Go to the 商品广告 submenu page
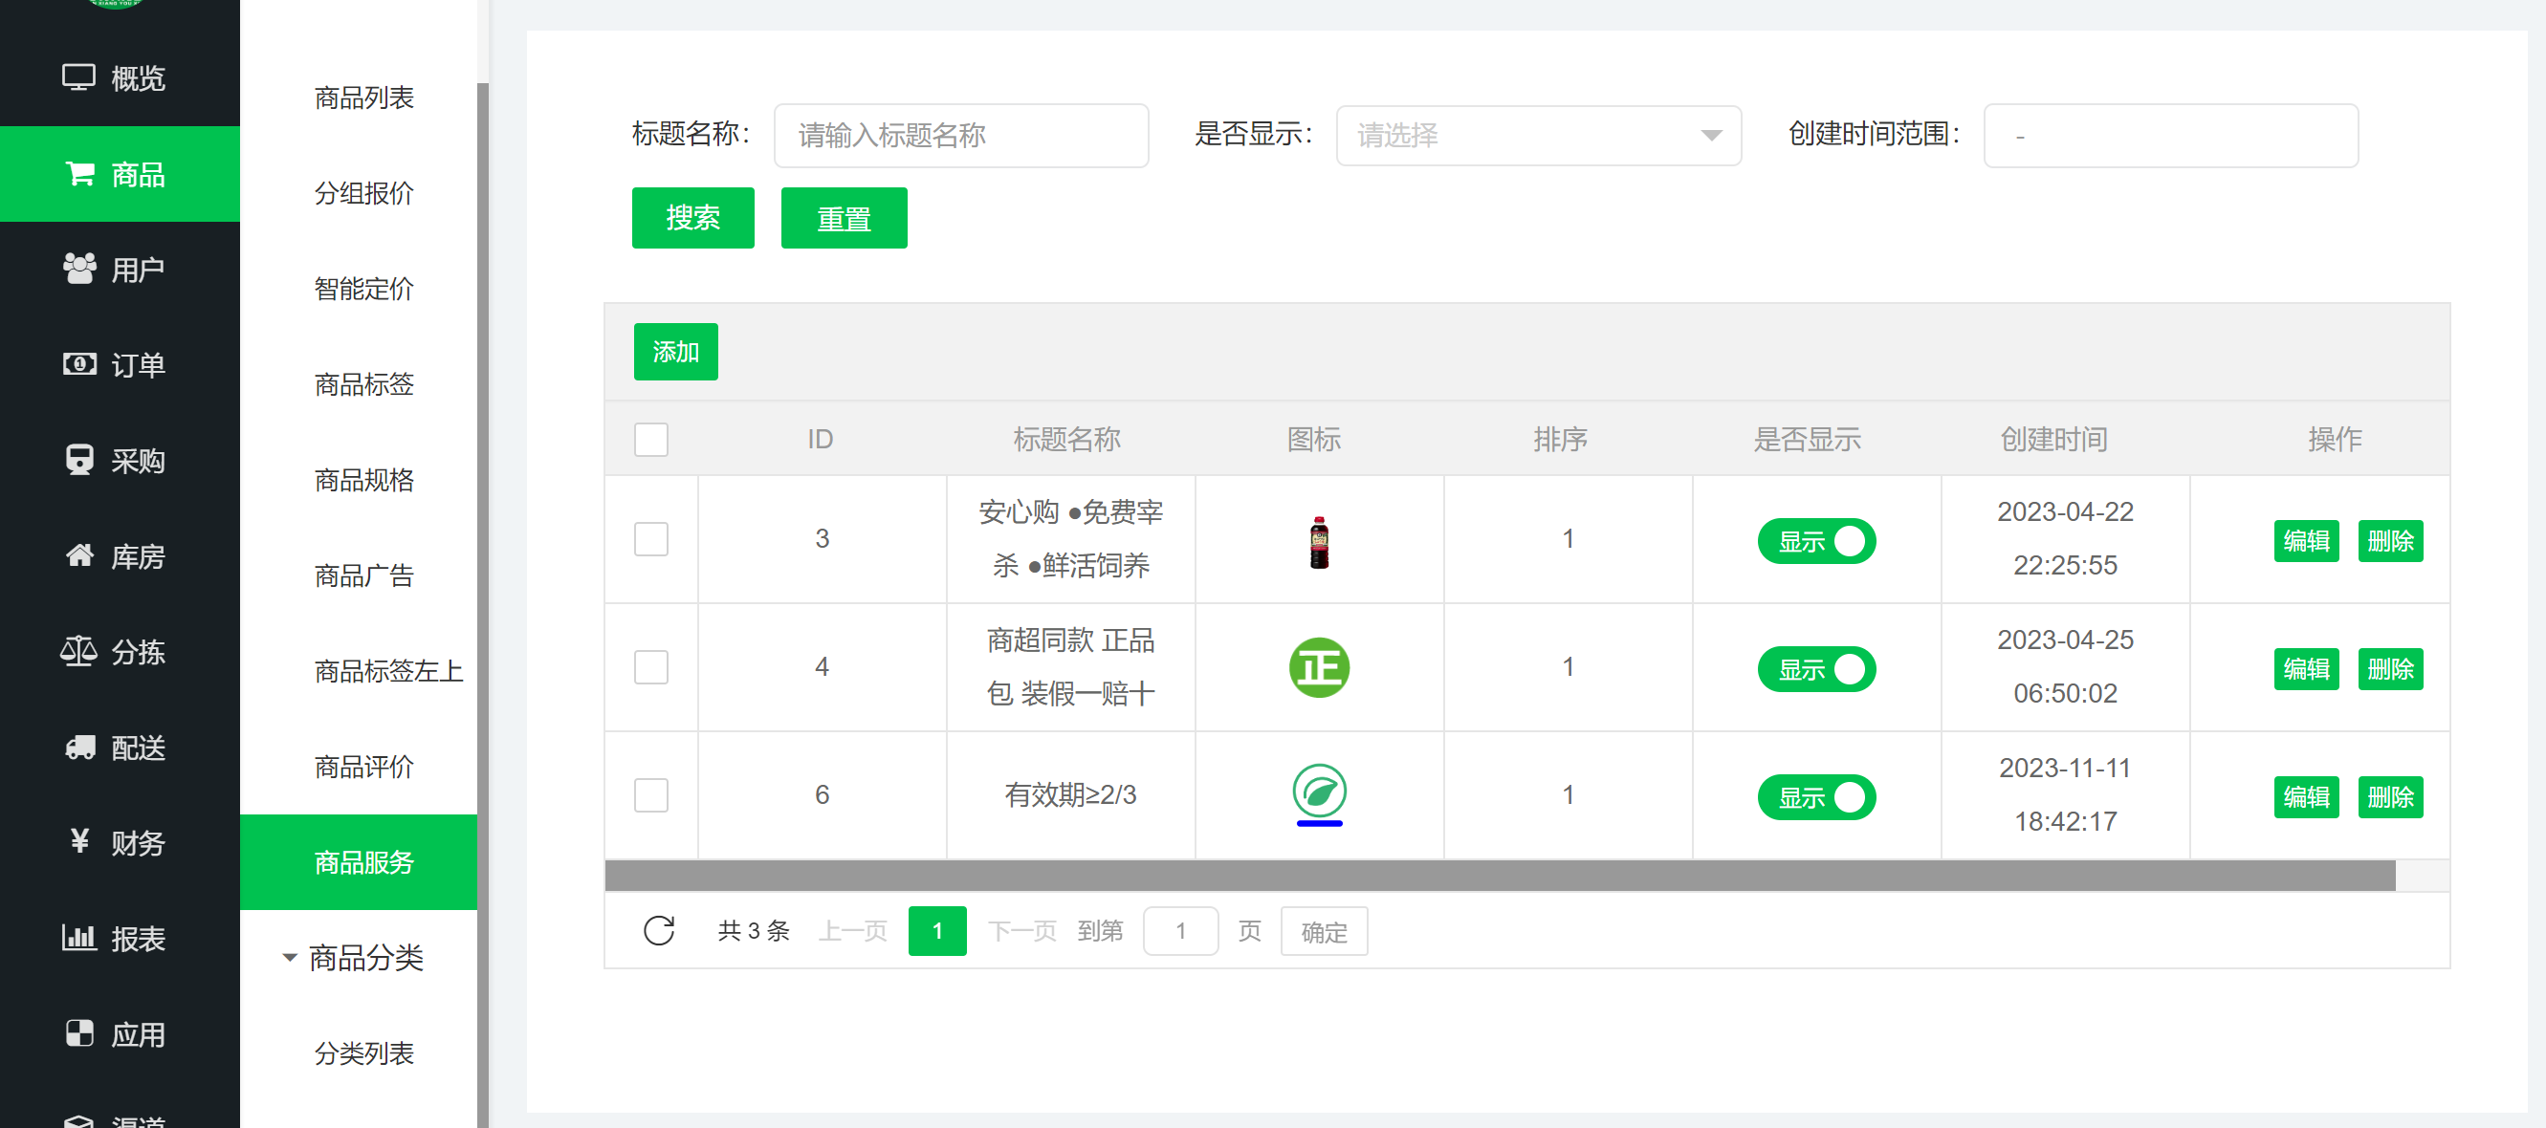 coord(363,575)
